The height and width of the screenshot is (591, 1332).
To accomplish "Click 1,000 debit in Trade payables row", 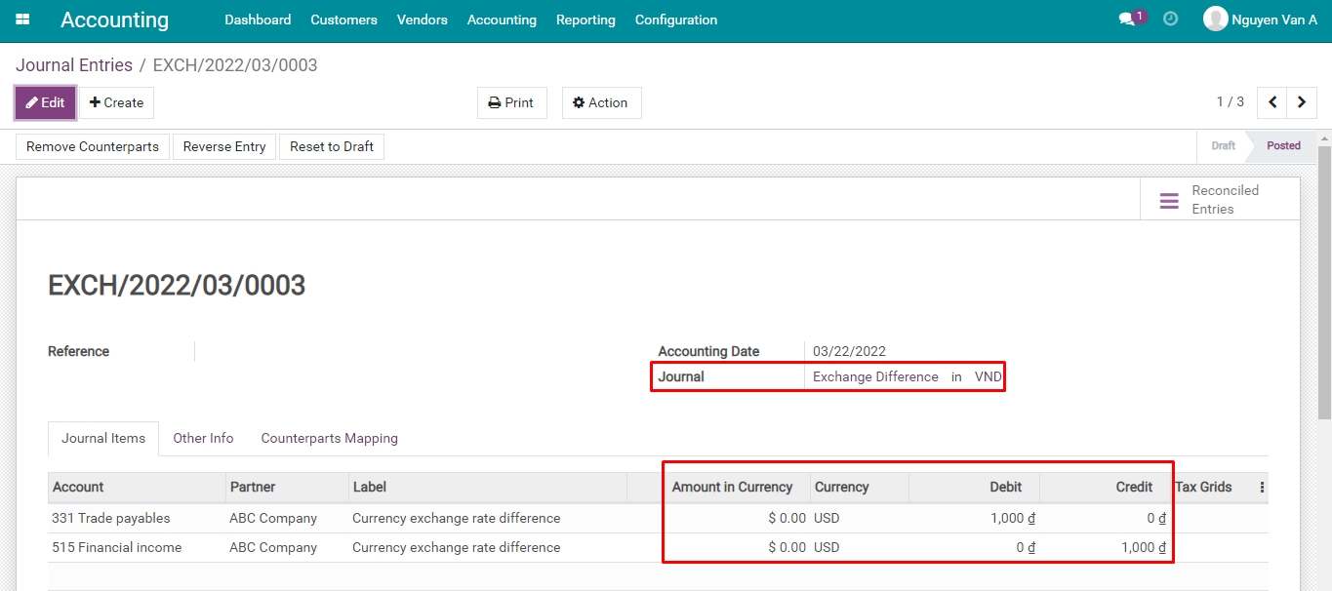I will tap(1012, 518).
